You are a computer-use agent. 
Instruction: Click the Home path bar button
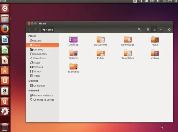coord(48,30)
